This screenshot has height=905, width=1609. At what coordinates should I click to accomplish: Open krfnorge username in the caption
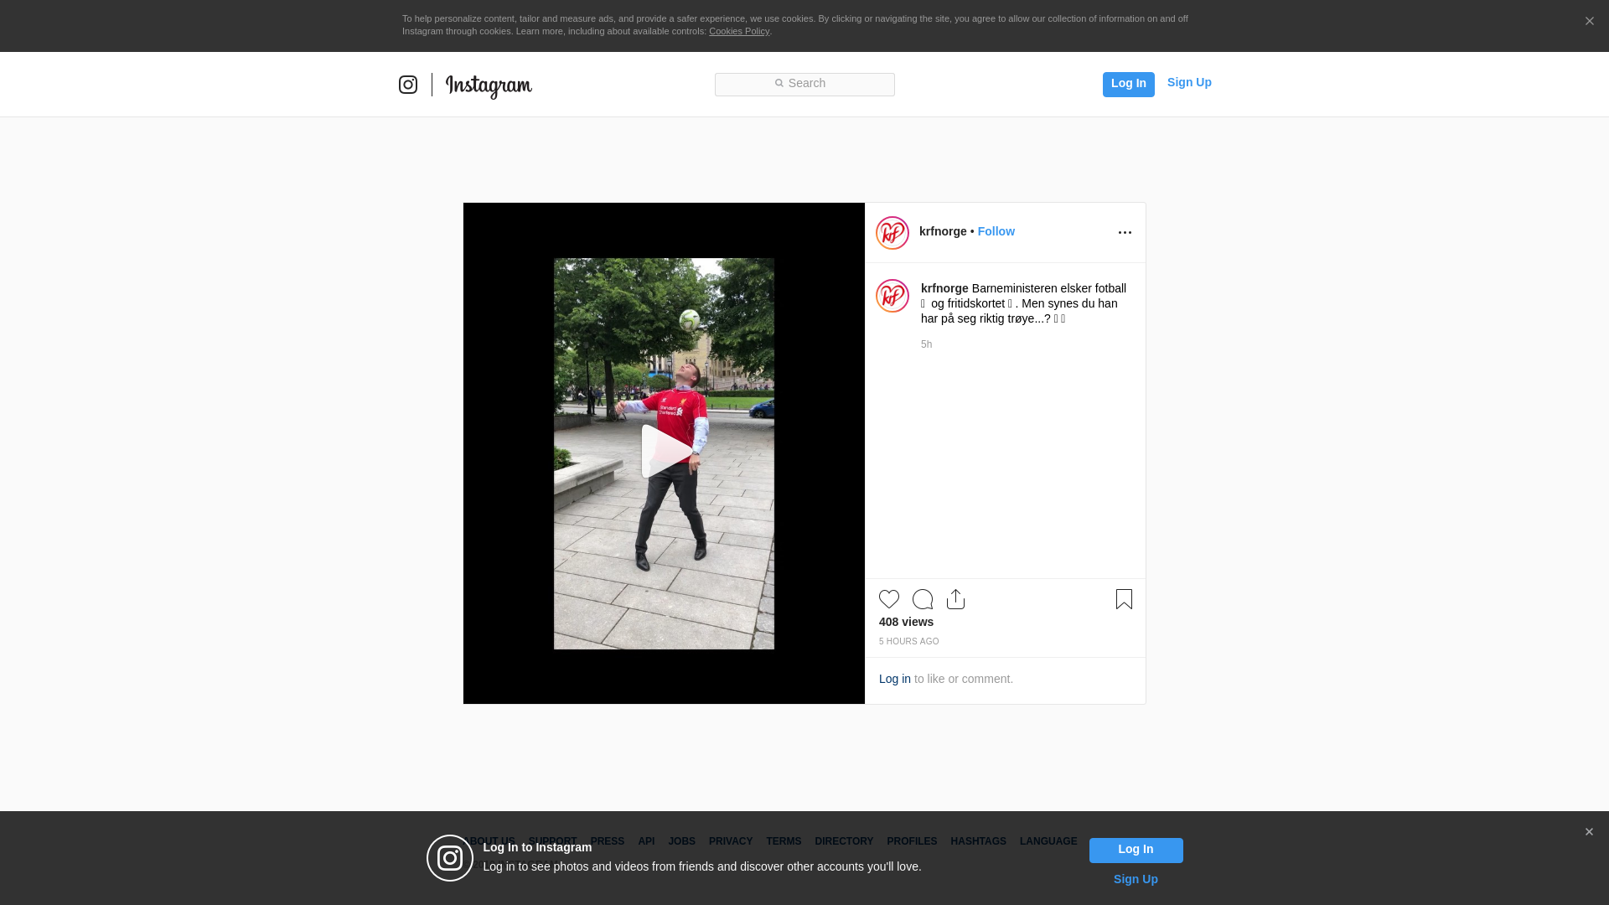tap(944, 288)
